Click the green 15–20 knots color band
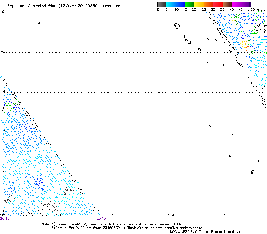Screen dimensions: 267x234 [190, 4]
